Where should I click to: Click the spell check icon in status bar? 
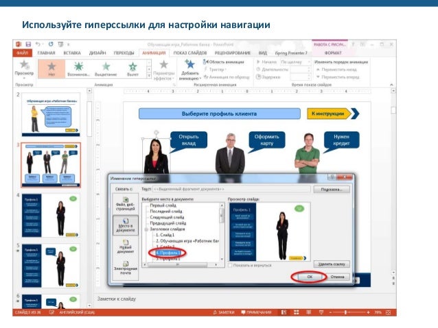coord(51,312)
